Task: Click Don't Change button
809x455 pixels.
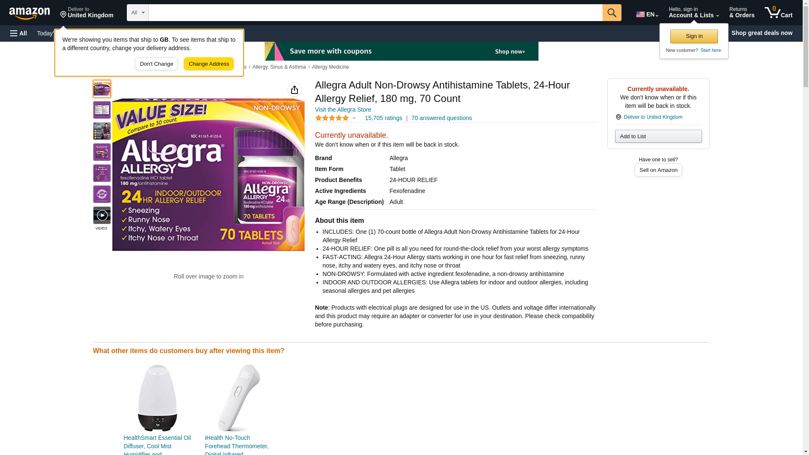Action: click(156, 64)
